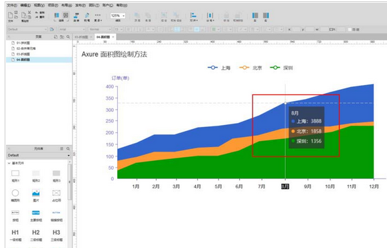The image size is (387, 248).
Task: Click the search icon in library panel
Action: (68, 149)
